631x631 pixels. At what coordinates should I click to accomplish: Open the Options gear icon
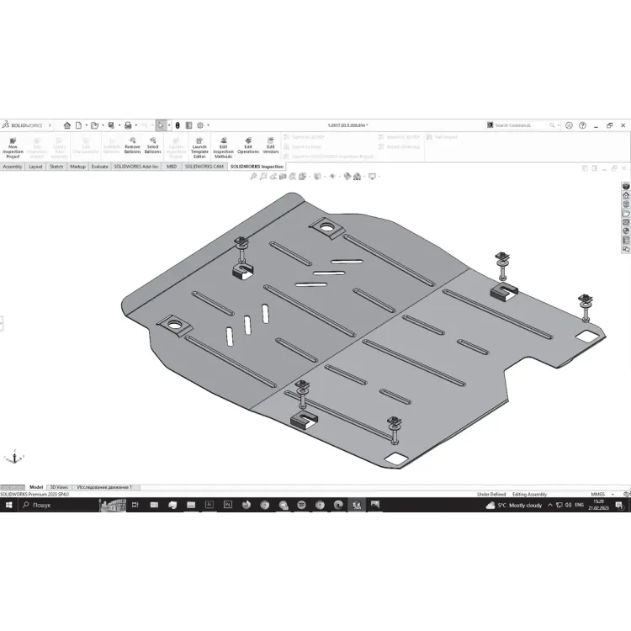[x=200, y=125]
